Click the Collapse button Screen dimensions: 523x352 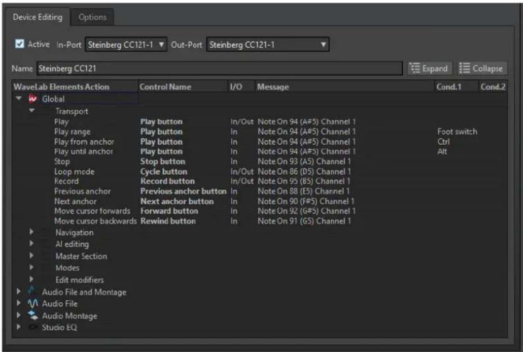[x=482, y=68]
